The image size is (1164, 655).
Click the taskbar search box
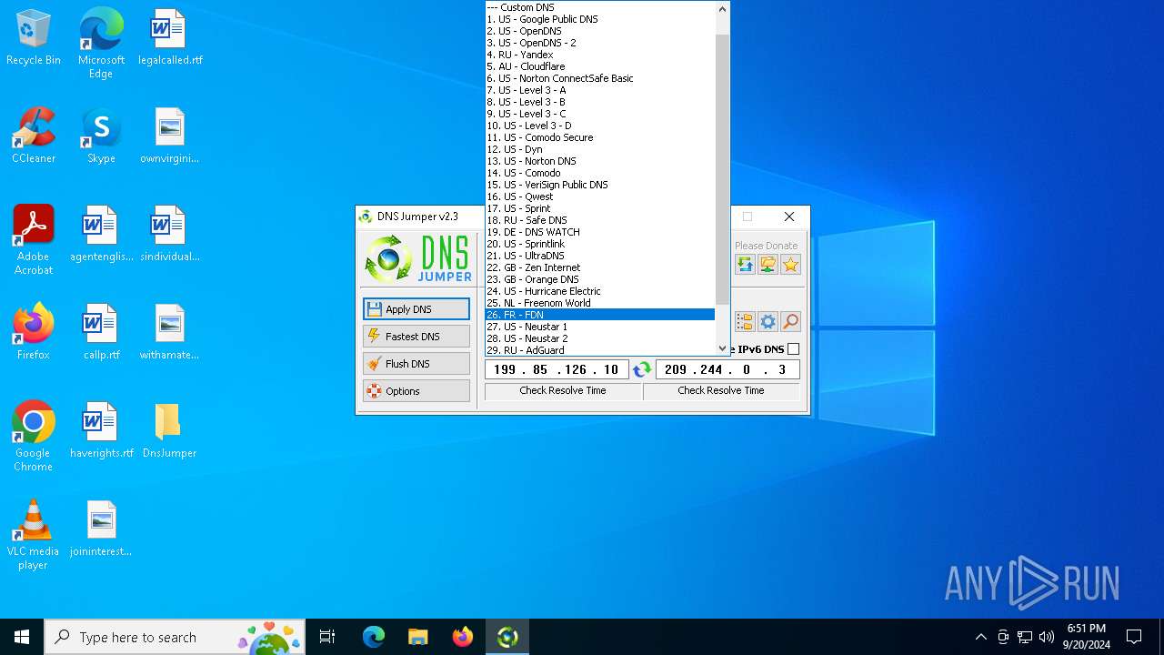click(175, 637)
